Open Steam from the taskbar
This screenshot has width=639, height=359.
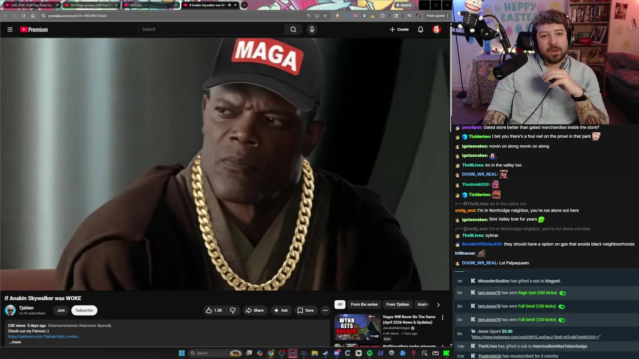(325, 353)
